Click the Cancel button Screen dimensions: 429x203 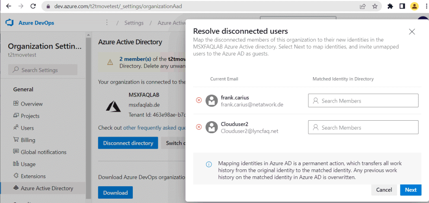[384, 190]
